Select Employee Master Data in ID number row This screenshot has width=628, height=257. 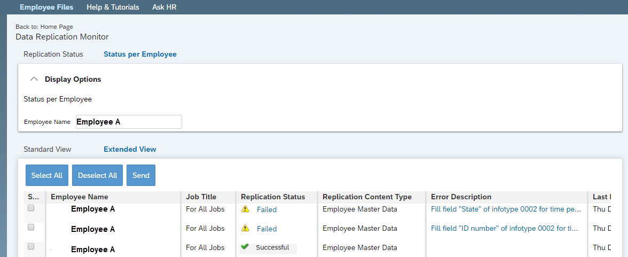coord(360,228)
